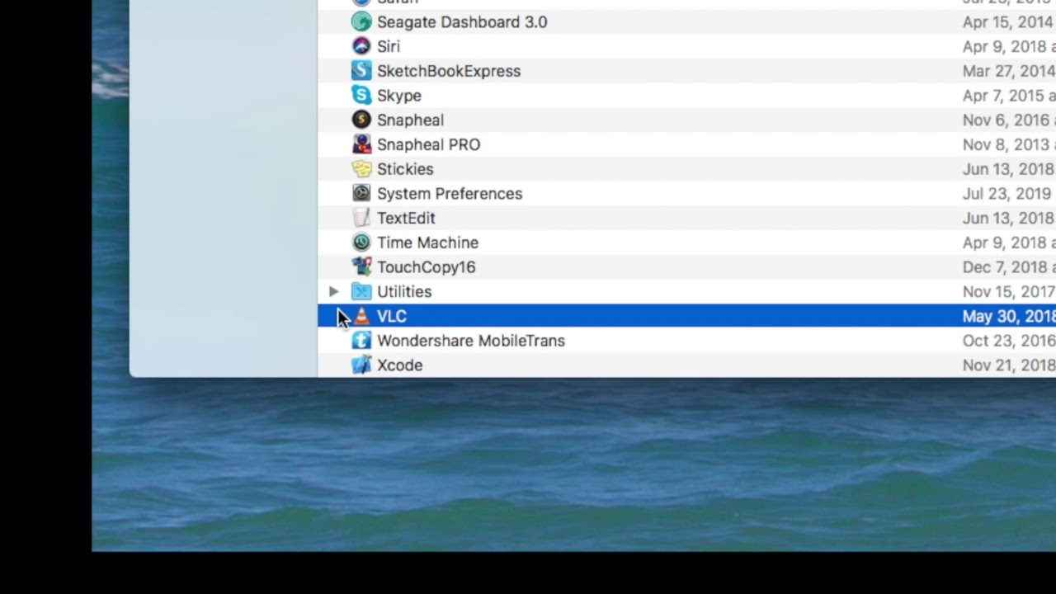Click the VLC traffic cone icon
1056x594 pixels.
click(361, 316)
